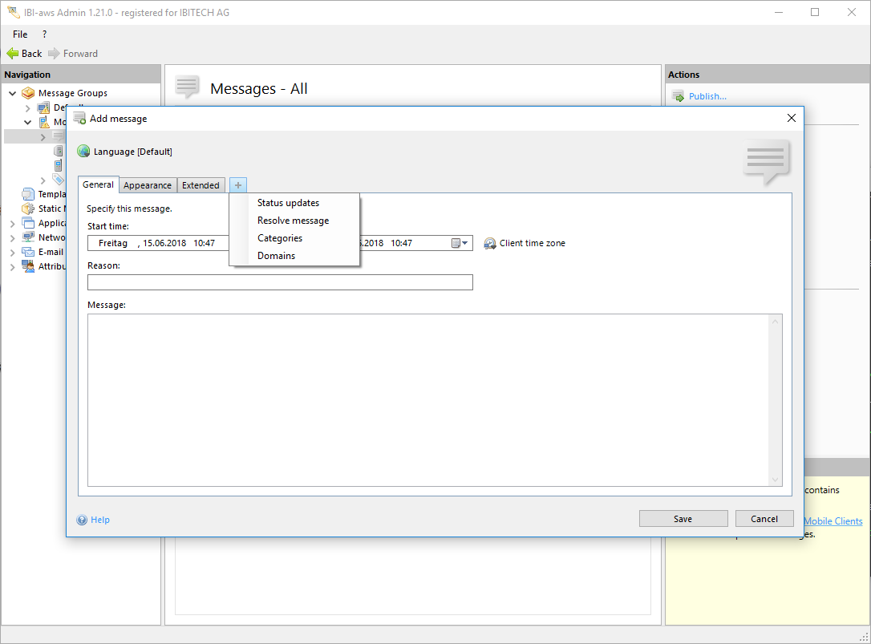
Task: Collapse the Message Groups tree node
Action: pyautogui.click(x=13, y=93)
